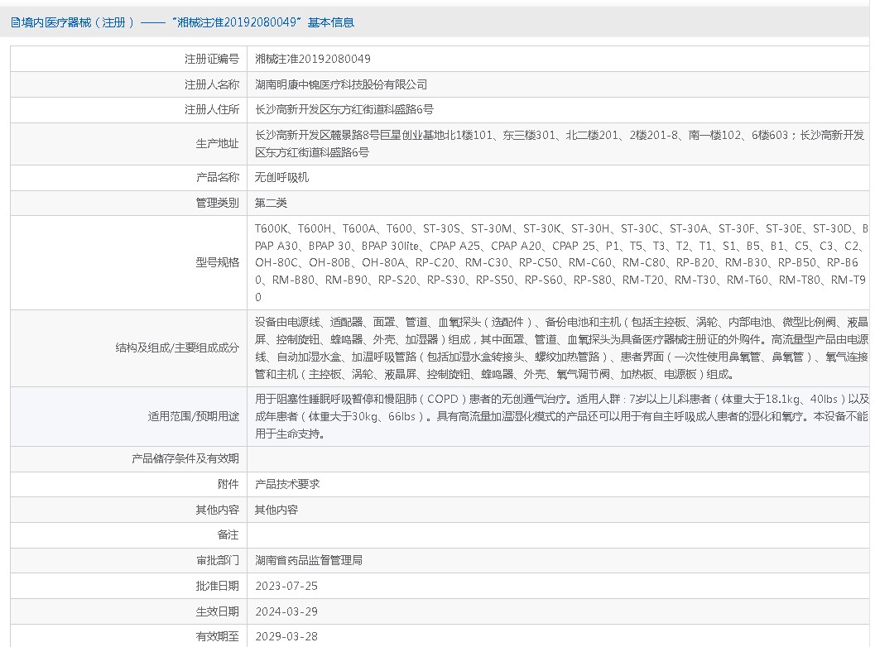Select the 有效期至 row label

click(x=217, y=637)
